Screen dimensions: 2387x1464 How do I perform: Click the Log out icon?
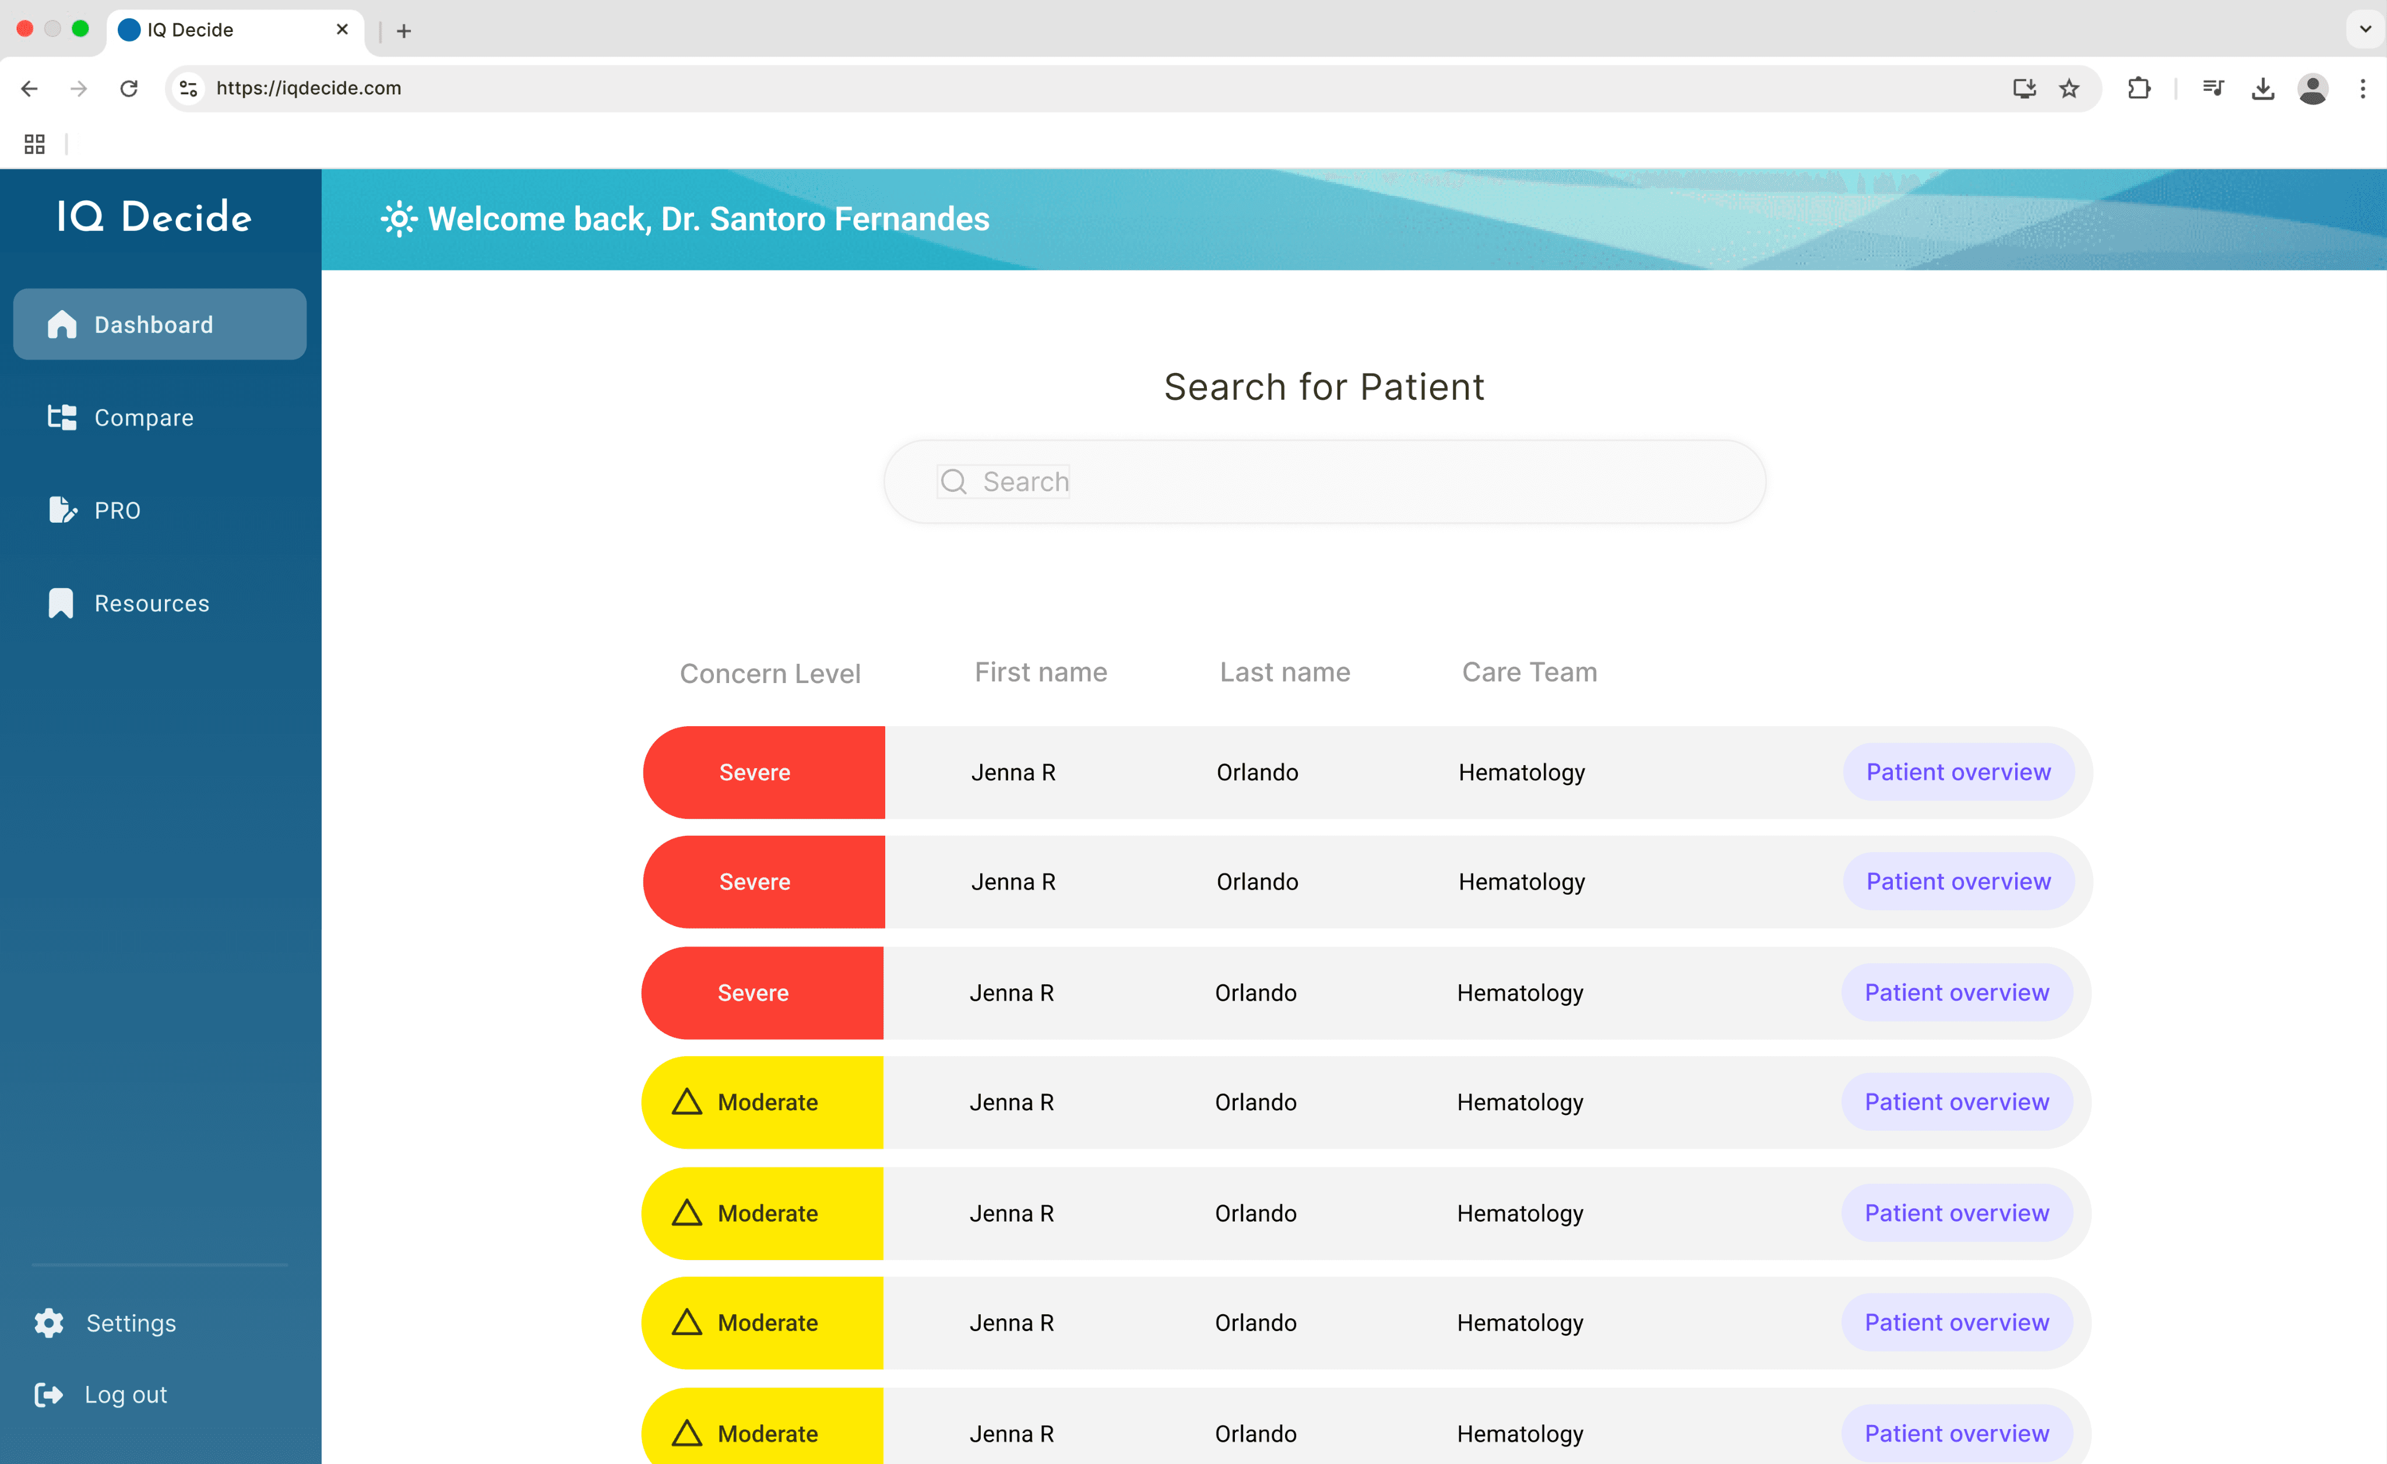(x=50, y=1394)
